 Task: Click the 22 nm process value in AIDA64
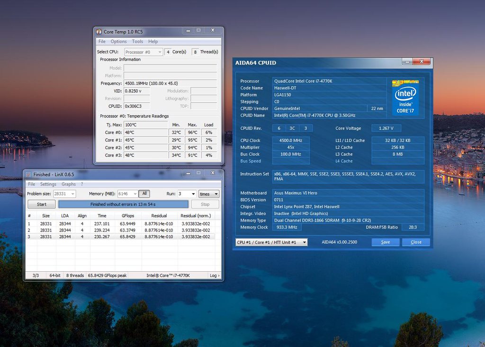click(377, 108)
